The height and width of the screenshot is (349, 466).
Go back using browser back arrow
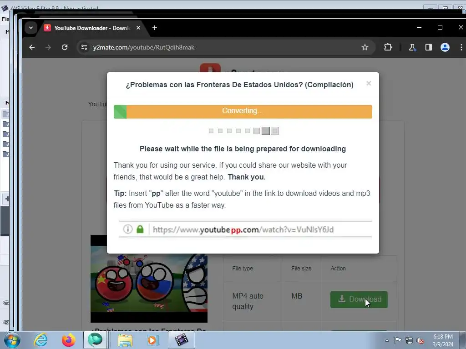[32, 47]
